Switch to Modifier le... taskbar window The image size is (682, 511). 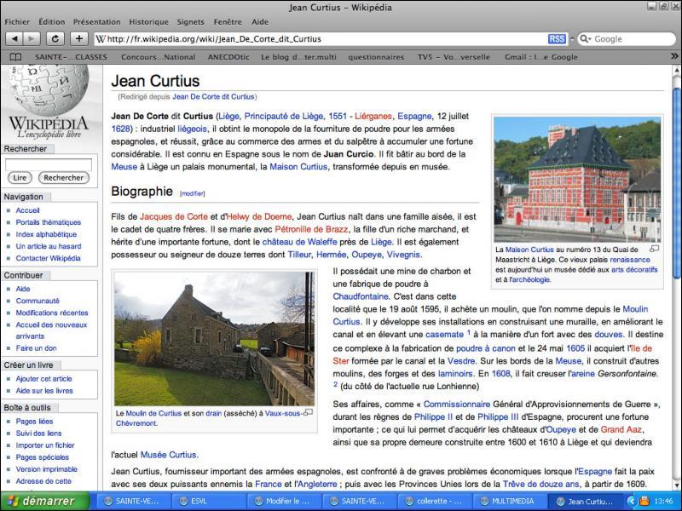pyautogui.click(x=284, y=501)
